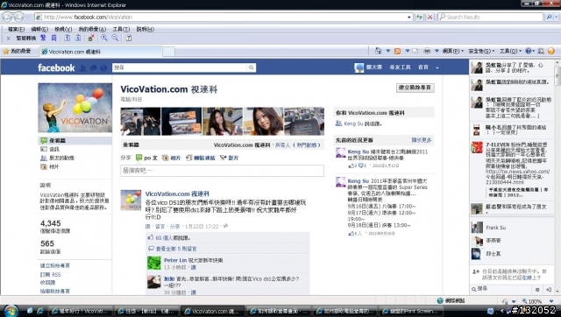Click the ticker scrollbar up arrow
The width and height of the screenshot is (561, 317).
coord(557,63)
